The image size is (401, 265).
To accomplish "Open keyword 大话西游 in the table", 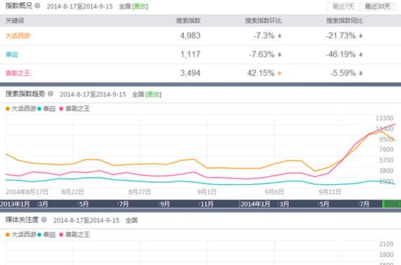I will [x=17, y=35].
